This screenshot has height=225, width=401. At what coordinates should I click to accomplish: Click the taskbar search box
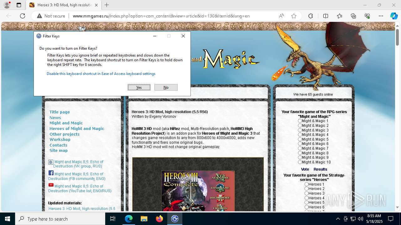pos(60,219)
